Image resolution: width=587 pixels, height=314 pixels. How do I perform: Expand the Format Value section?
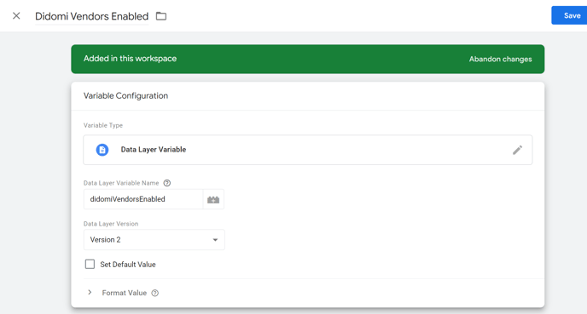90,293
